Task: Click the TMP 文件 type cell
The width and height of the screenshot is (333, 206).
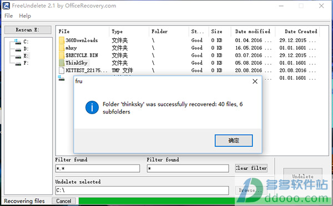Action: coord(122,70)
